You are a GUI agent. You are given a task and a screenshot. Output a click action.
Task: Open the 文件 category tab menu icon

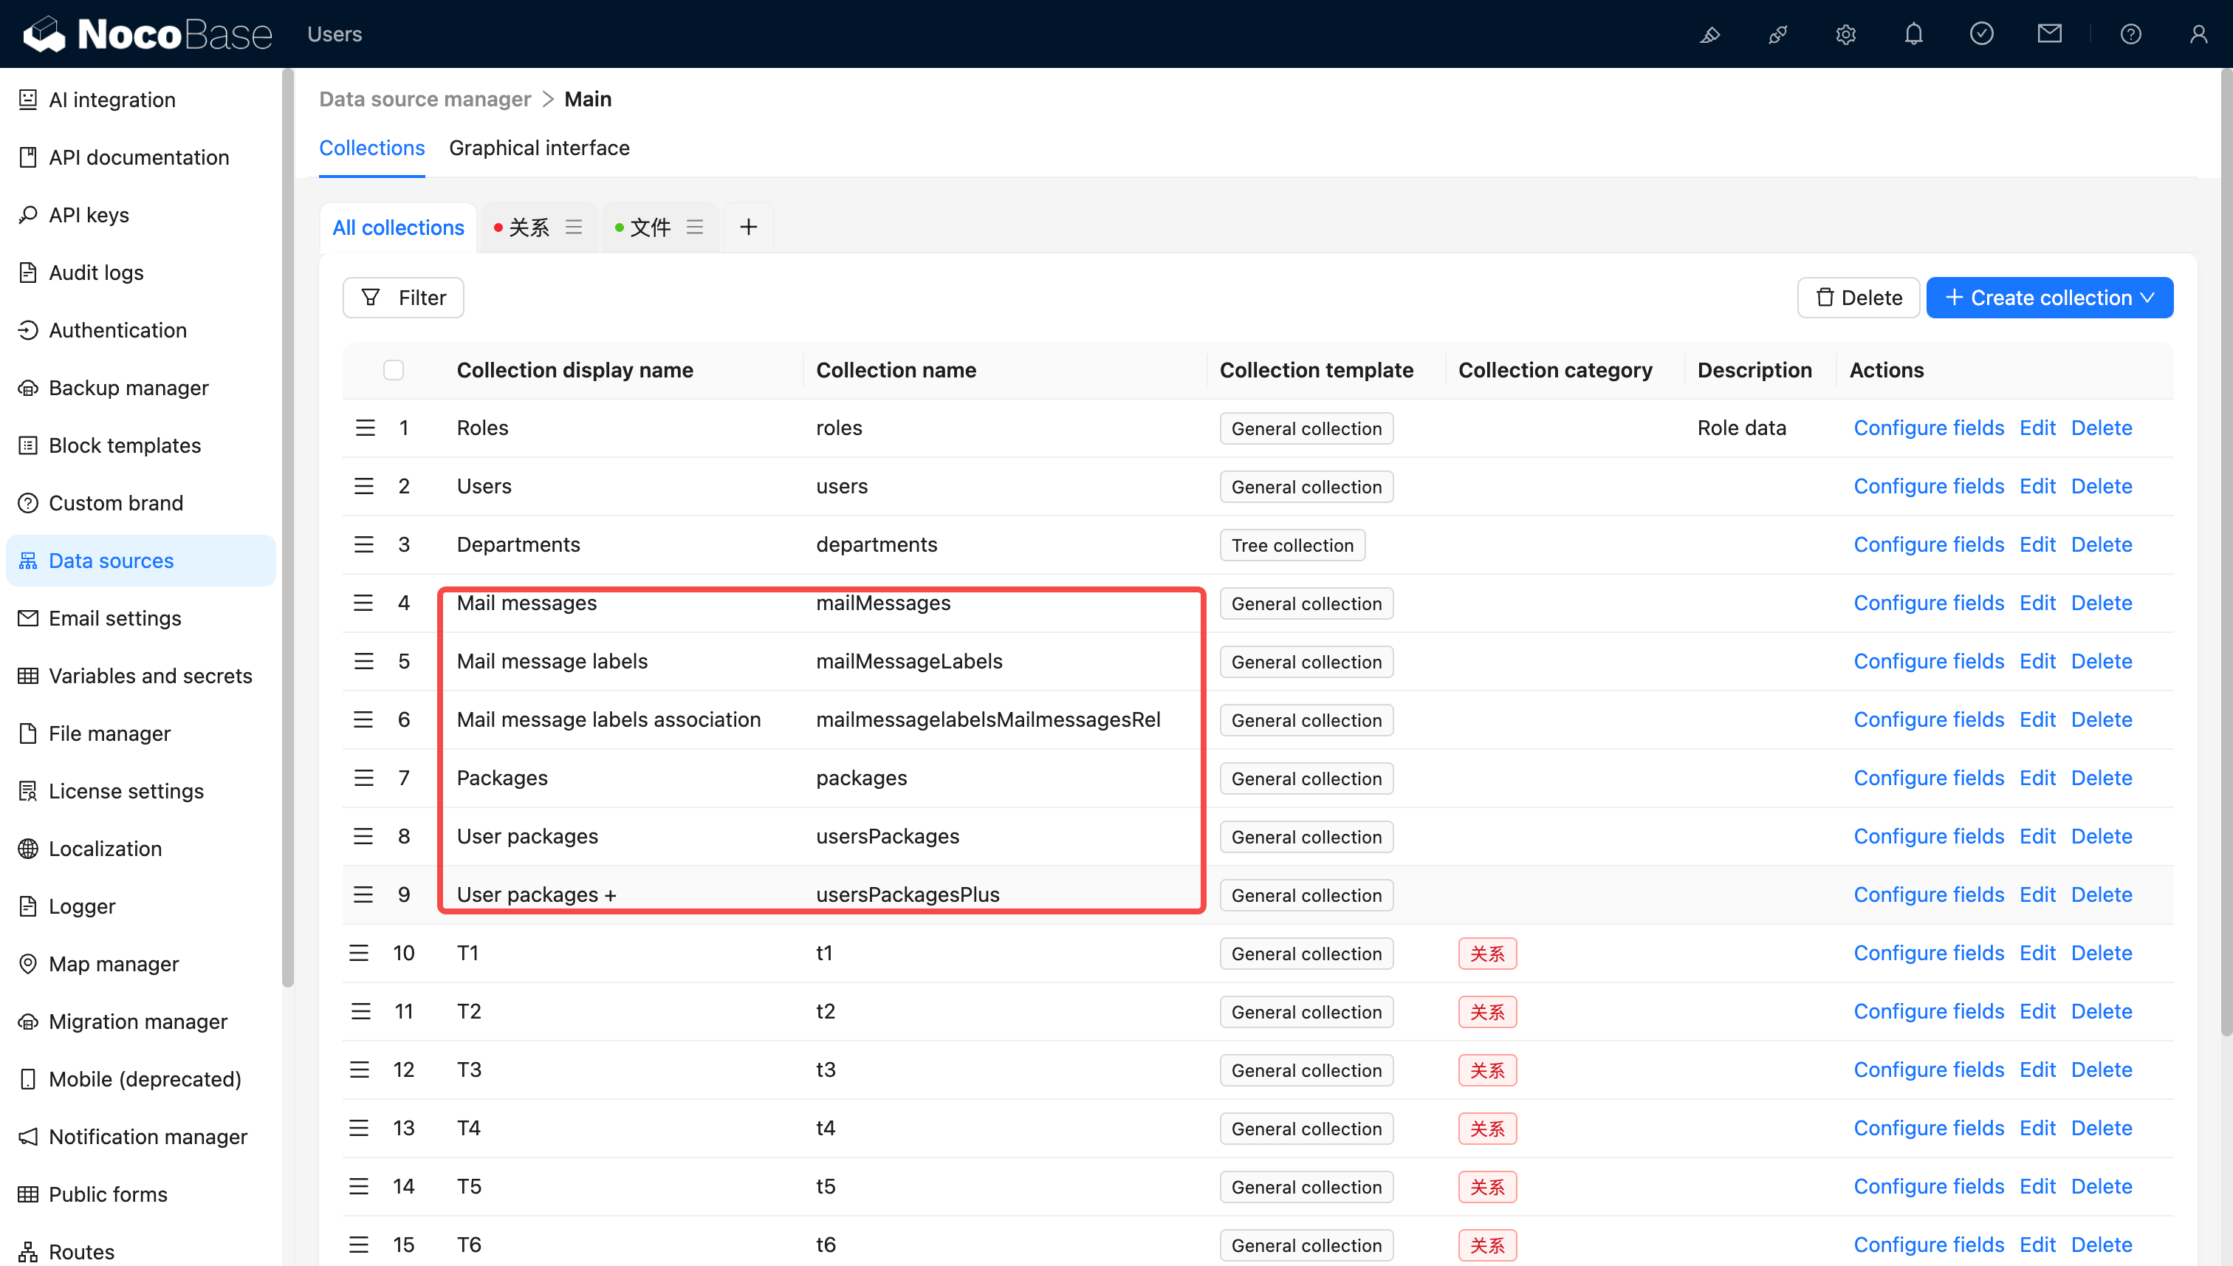pyautogui.click(x=695, y=227)
